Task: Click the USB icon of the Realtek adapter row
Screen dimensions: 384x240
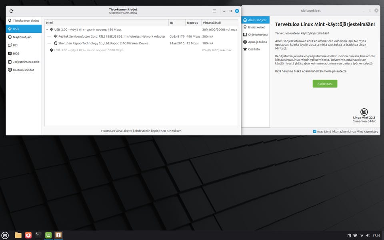Action: click(56, 36)
